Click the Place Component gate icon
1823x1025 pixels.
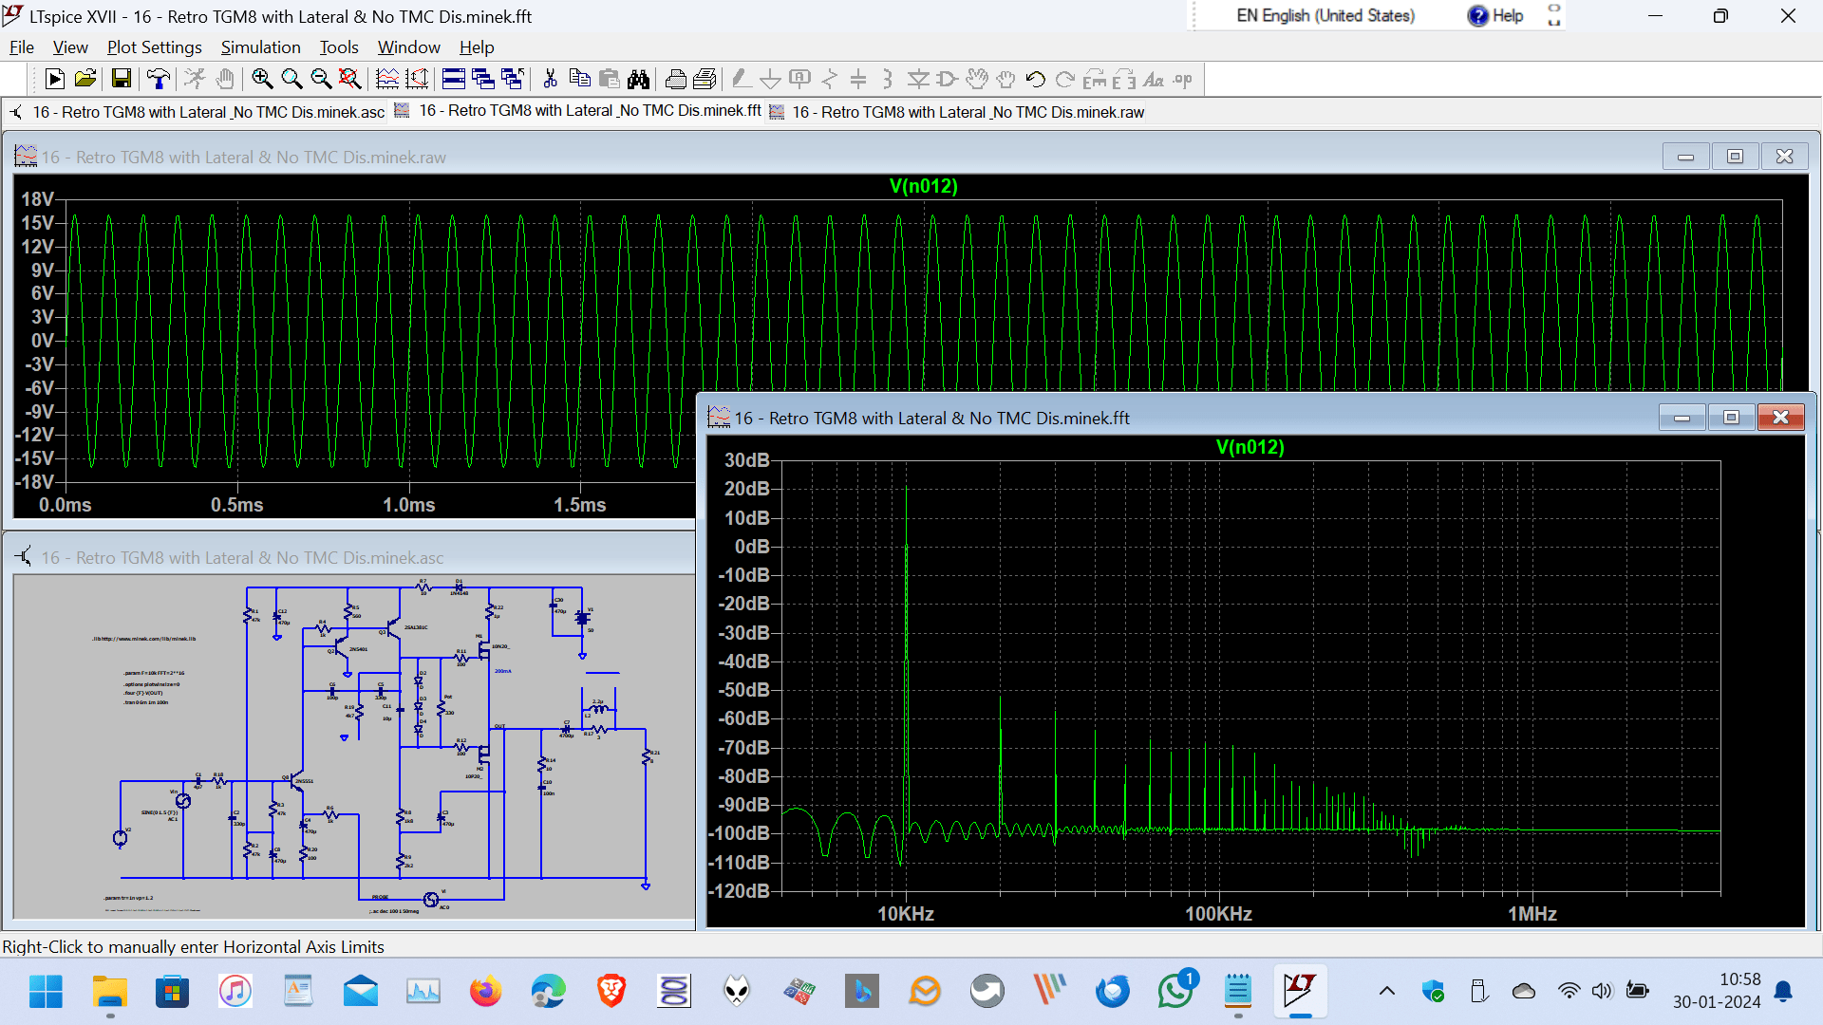pos(947,80)
